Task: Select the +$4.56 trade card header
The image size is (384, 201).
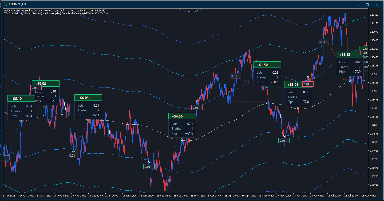Action: [182, 116]
